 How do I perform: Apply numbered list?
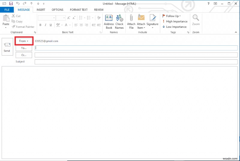click(89, 18)
